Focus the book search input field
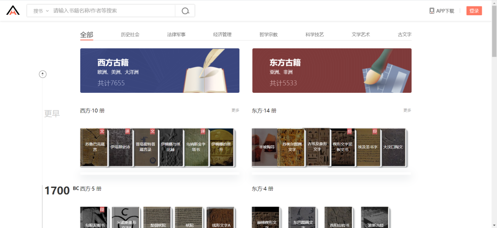Screen dimensions: 497x228 pos(114,11)
